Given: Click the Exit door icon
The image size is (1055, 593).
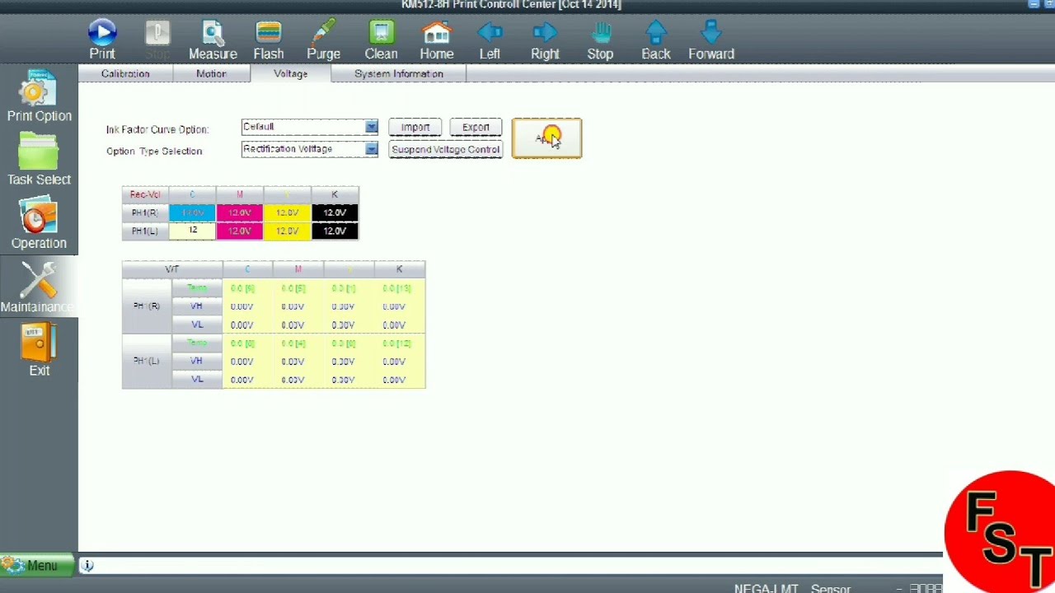Looking at the screenshot, I should (39, 350).
